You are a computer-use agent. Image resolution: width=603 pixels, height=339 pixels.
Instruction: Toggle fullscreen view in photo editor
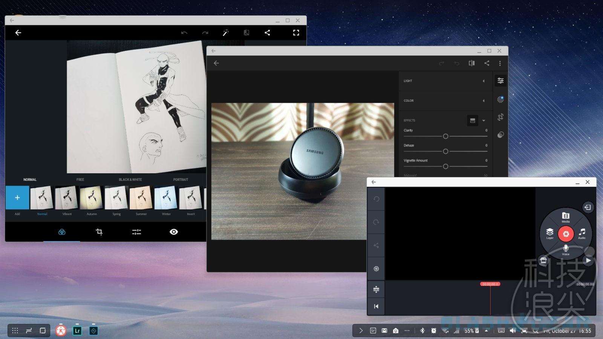click(296, 33)
